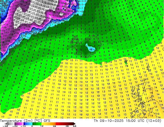Click the "26" legend label
This screenshot has height=127, width=164.
click(x=54, y=126)
